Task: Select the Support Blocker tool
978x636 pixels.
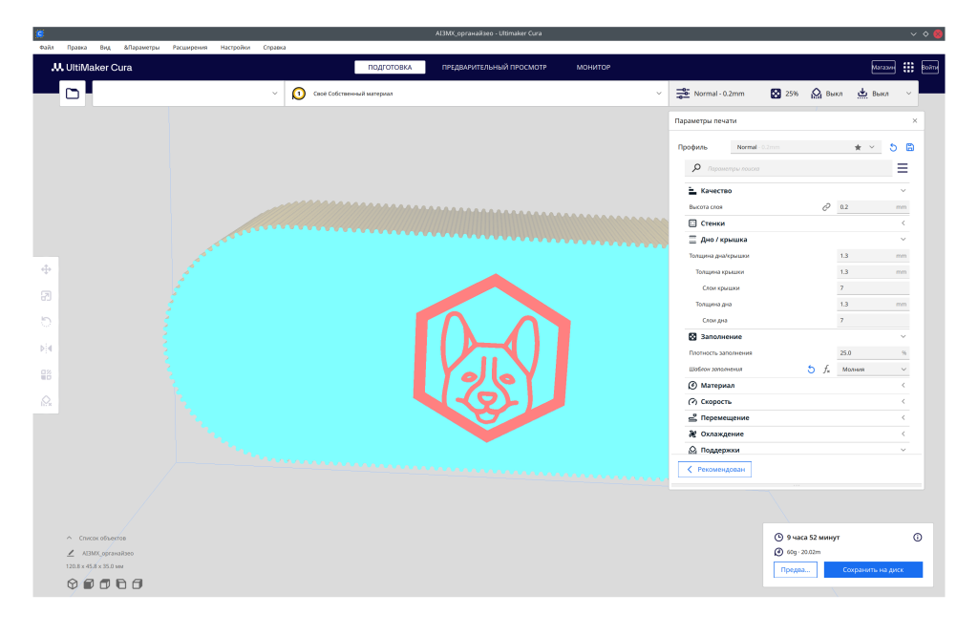Action: (46, 401)
